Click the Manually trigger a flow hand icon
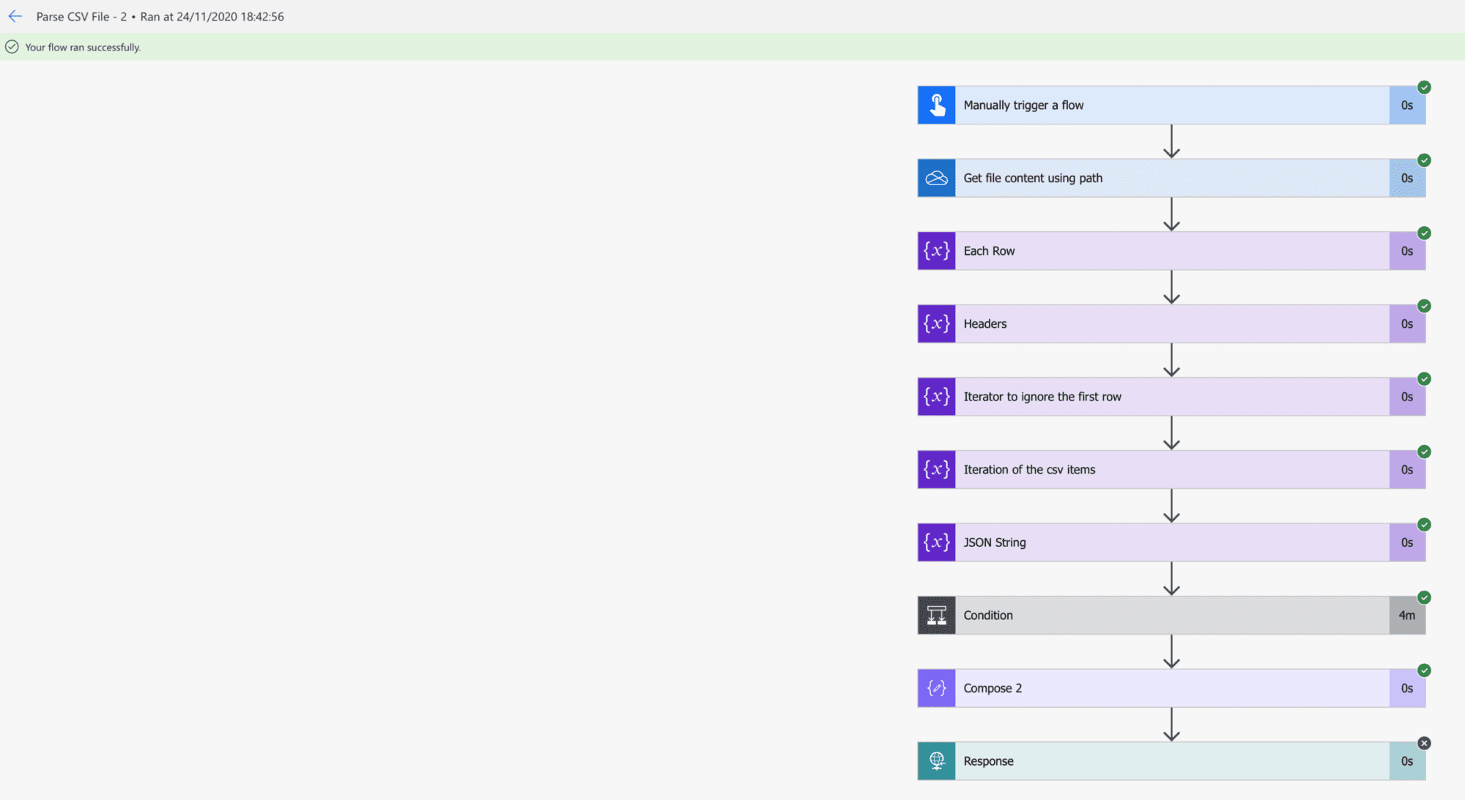 click(936, 105)
